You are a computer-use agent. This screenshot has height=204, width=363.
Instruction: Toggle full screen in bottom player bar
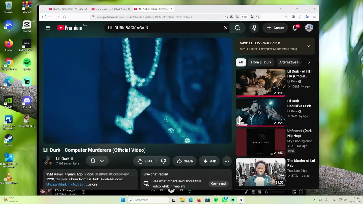point(301,192)
